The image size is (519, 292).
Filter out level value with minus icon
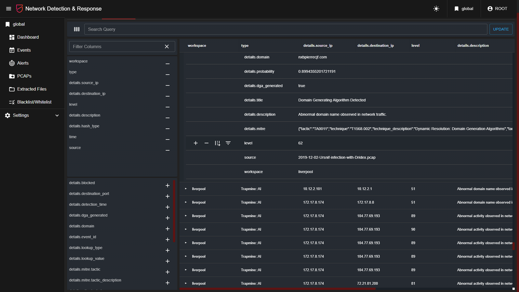pyautogui.click(x=206, y=143)
